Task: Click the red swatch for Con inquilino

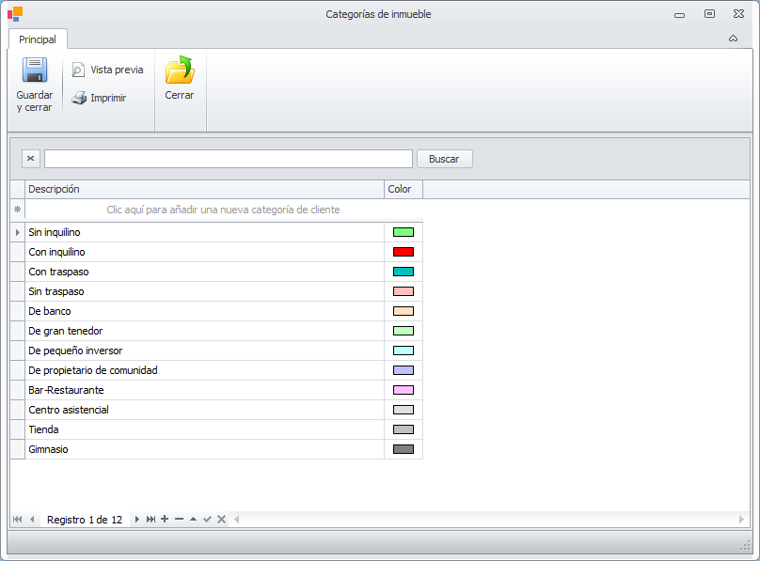Action: (404, 252)
